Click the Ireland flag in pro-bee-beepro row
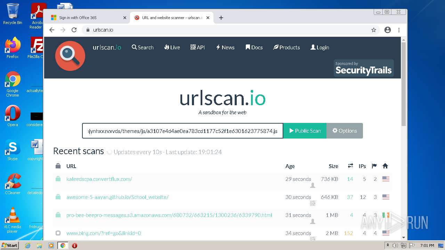The image size is (445, 250). click(386, 215)
